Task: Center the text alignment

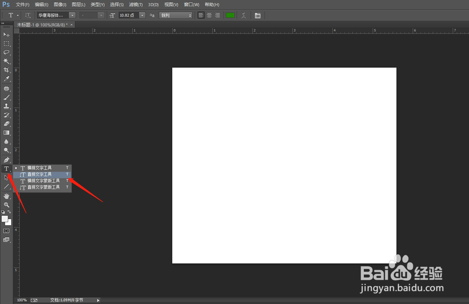Action: [209, 15]
